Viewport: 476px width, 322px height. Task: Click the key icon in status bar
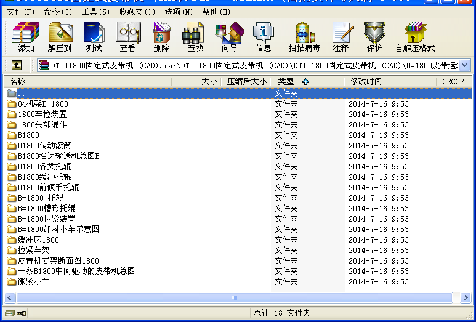pos(22,313)
